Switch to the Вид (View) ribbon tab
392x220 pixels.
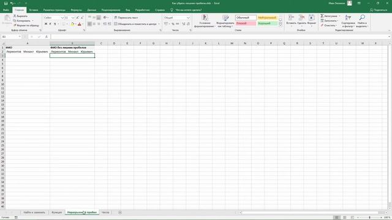pyautogui.click(x=128, y=10)
